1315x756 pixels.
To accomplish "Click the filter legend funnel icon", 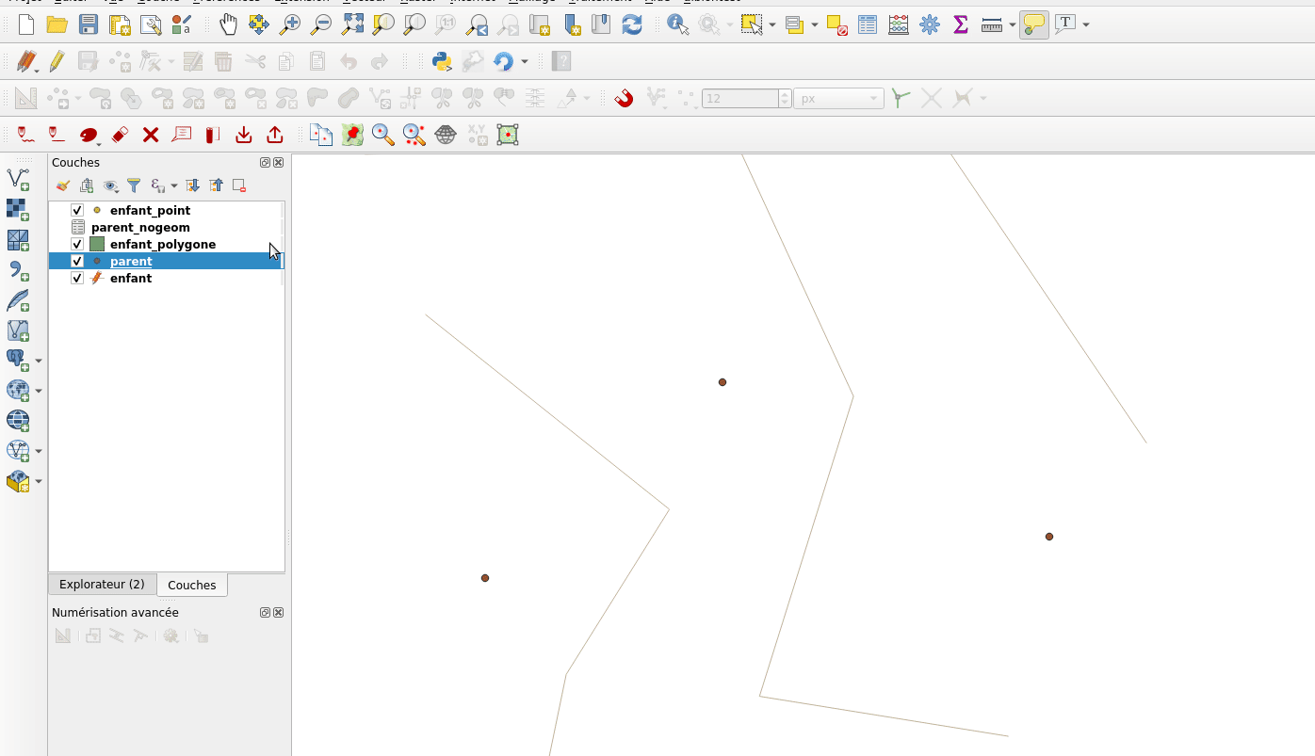I will click(x=134, y=186).
